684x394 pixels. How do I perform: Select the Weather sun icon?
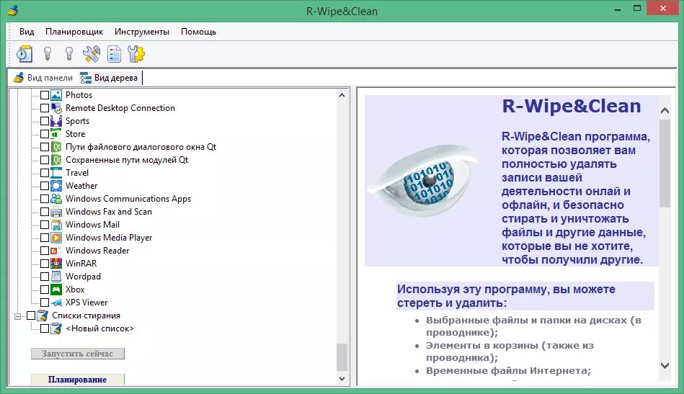[56, 186]
